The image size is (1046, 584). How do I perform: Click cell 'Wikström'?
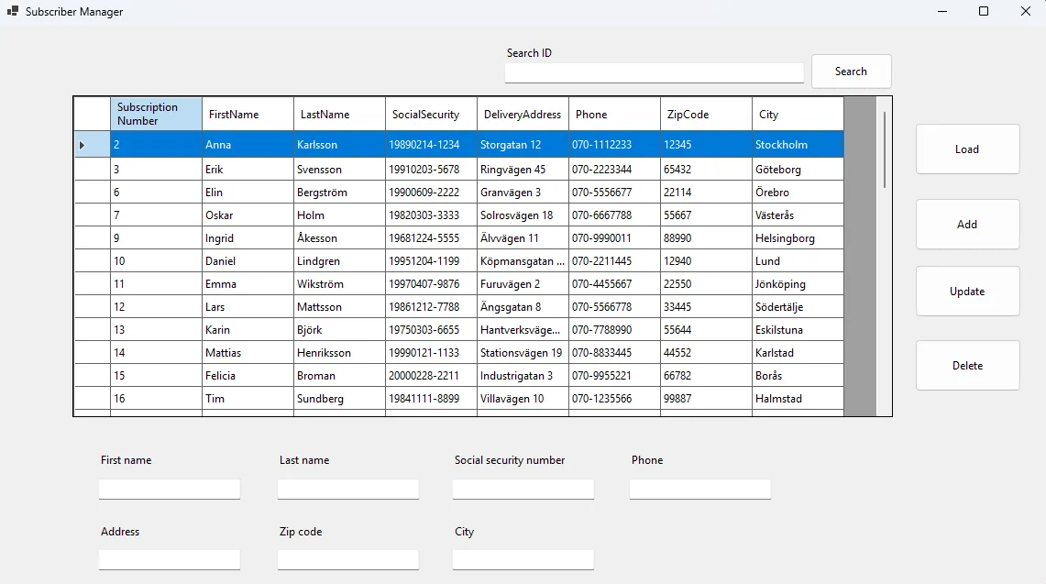coord(339,283)
